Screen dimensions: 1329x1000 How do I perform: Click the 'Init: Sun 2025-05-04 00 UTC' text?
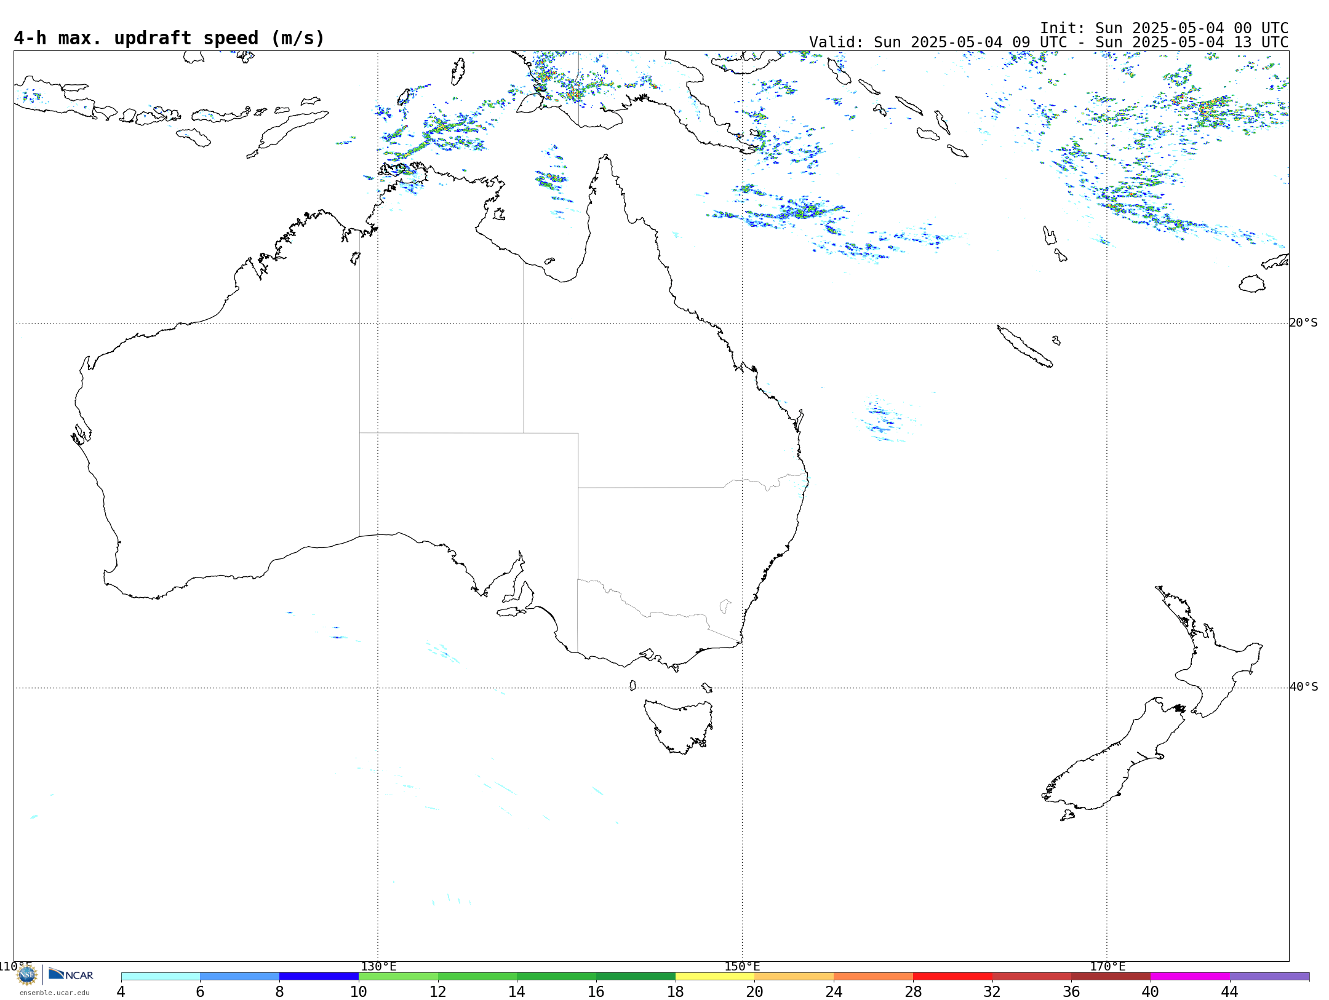click(x=1163, y=28)
